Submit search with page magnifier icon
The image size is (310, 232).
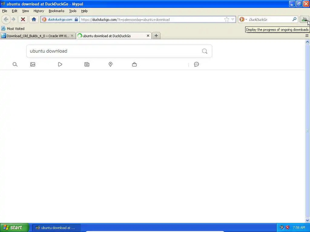point(205,51)
